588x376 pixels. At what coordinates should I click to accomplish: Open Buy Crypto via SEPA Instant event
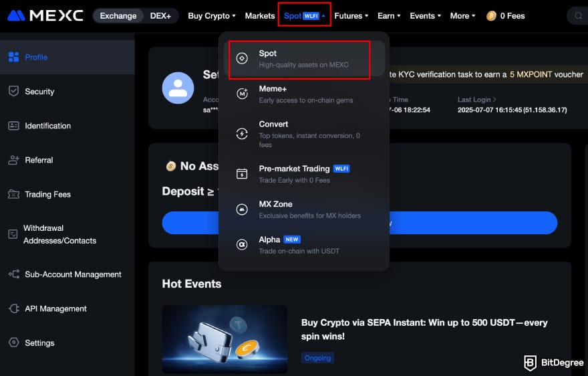(x=424, y=329)
